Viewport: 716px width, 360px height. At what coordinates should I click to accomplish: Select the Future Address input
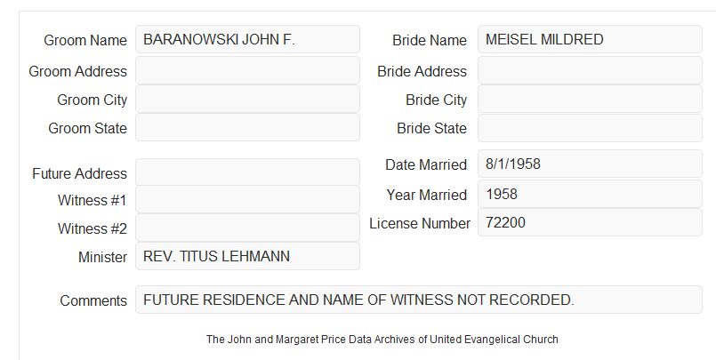click(247, 172)
